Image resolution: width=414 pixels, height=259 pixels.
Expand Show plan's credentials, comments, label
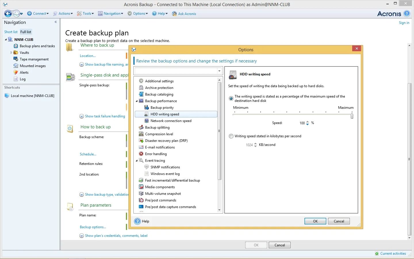82,236
